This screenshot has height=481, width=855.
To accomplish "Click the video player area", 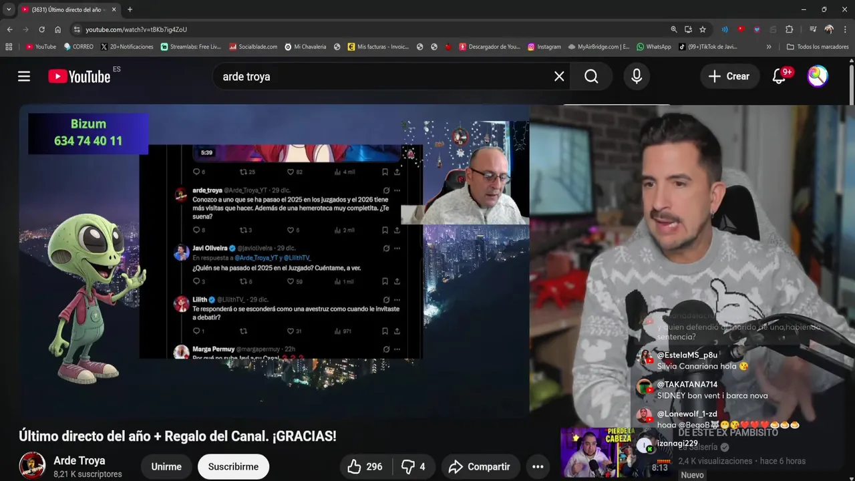I will [274, 261].
